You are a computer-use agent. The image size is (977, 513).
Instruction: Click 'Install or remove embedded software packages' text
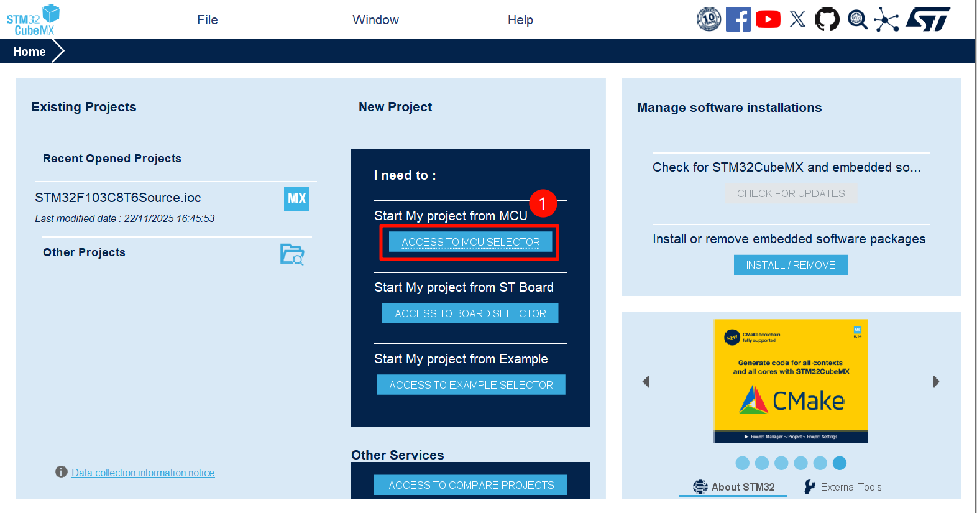(x=789, y=239)
